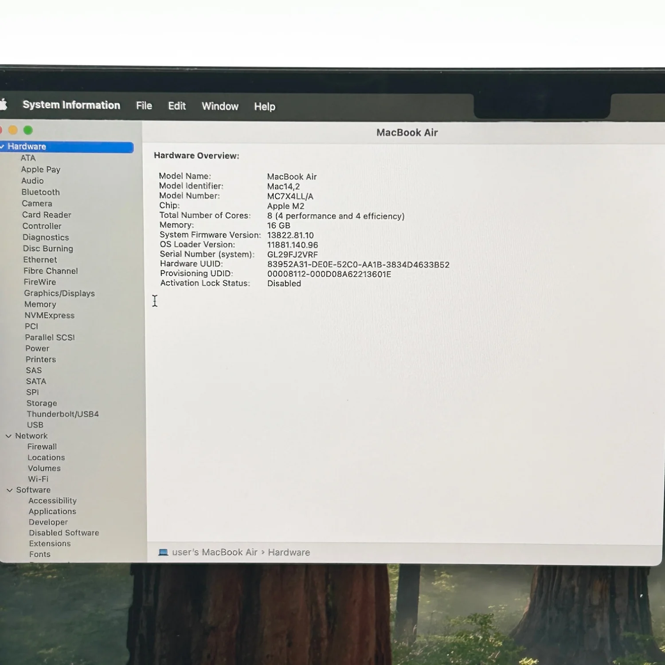Select SPI in the sidebar
Image resolution: width=665 pixels, height=665 pixels.
[32, 392]
